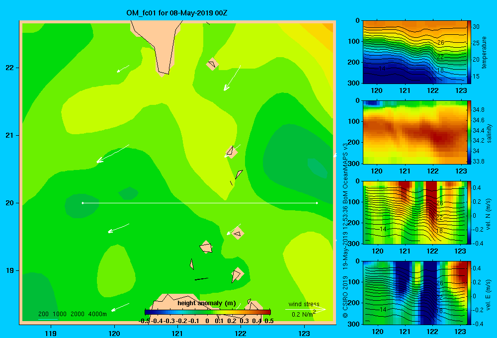
Task: Click latitude label 19 on main map
Action: pos(10,270)
